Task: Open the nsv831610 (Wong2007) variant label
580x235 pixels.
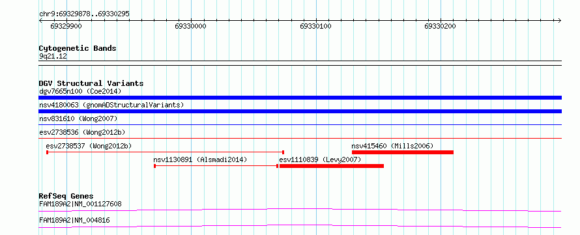Action: (78, 118)
